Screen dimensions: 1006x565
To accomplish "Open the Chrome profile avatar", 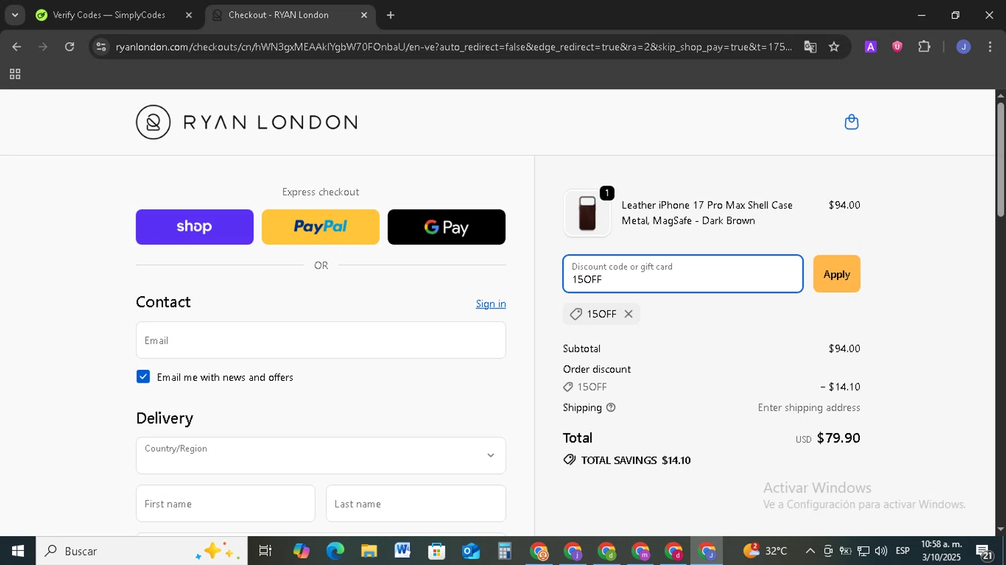I will [963, 47].
